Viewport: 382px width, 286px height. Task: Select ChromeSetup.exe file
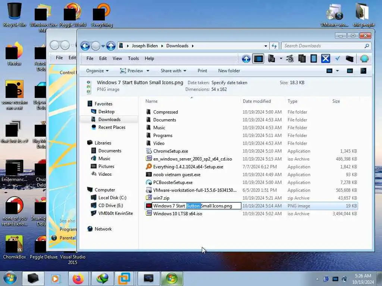(251, 151)
